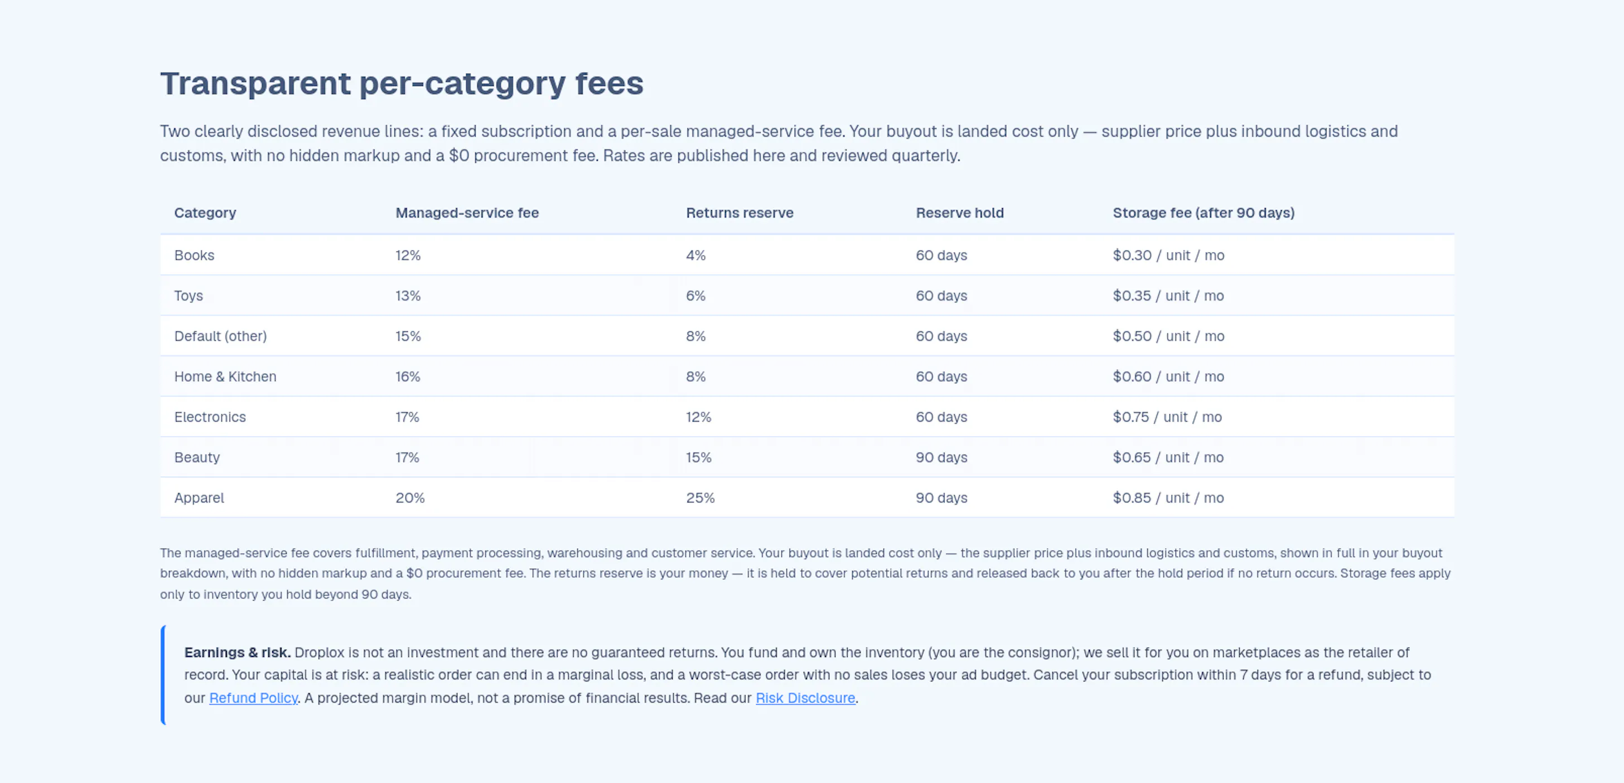Image resolution: width=1624 pixels, height=783 pixels.
Task: Click the Category column header
Action: point(205,213)
